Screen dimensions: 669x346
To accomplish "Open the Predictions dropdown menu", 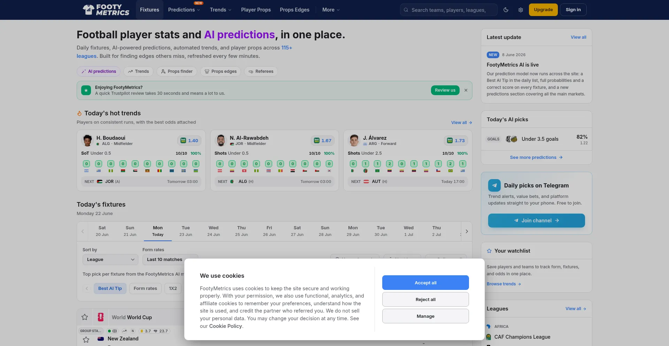I will click(x=184, y=10).
